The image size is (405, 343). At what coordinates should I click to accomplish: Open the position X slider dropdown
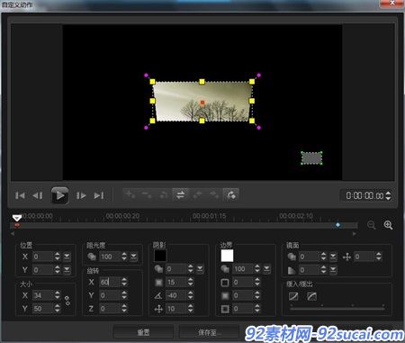[67, 257]
